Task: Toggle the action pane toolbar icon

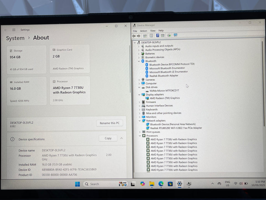Action: [163, 35]
